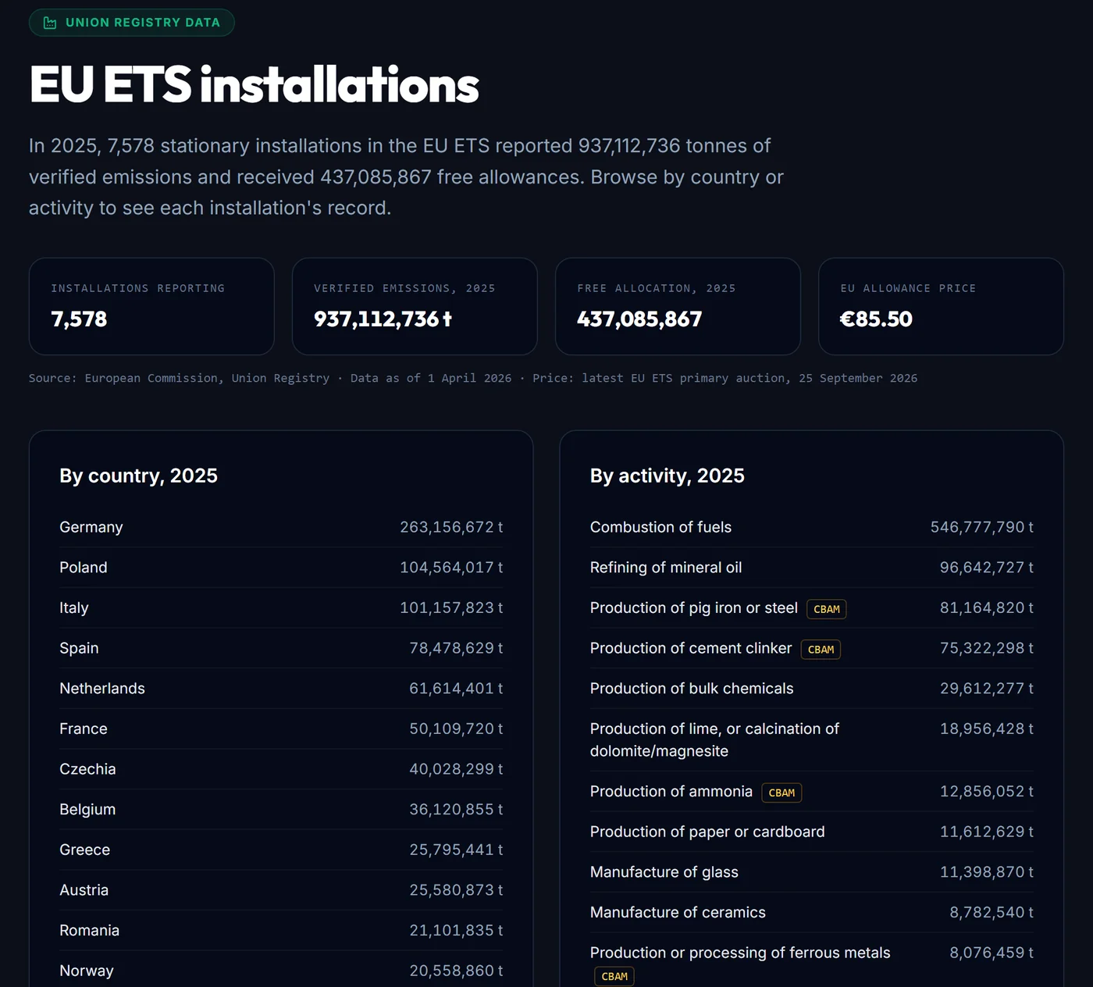
Task: Open the Romania row
Action: [x=281, y=931]
